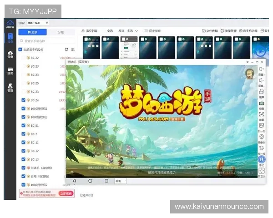The height and width of the screenshot is (218, 273).
Task: Pin the 测试机 window with pin icon
Action: click(x=248, y=62)
